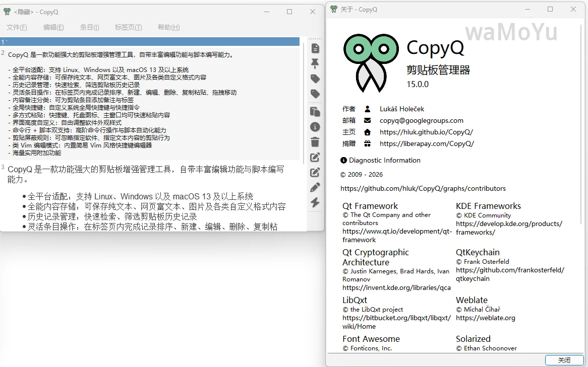Open the bitbucket.org libqxt wiki link
The width and height of the screenshot is (588, 367).
click(x=396, y=322)
